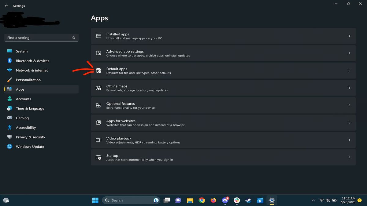Open Installed apps settings
367x206 pixels.
click(x=223, y=36)
